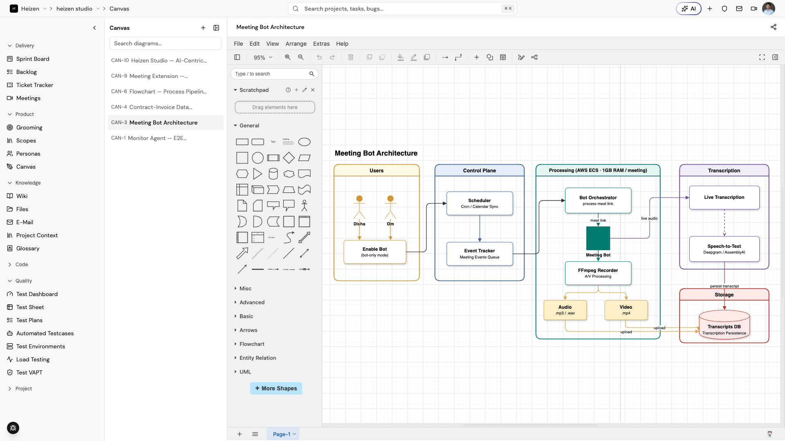The height and width of the screenshot is (441, 785).
Task: Click the insert table icon
Action: click(x=503, y=58)
